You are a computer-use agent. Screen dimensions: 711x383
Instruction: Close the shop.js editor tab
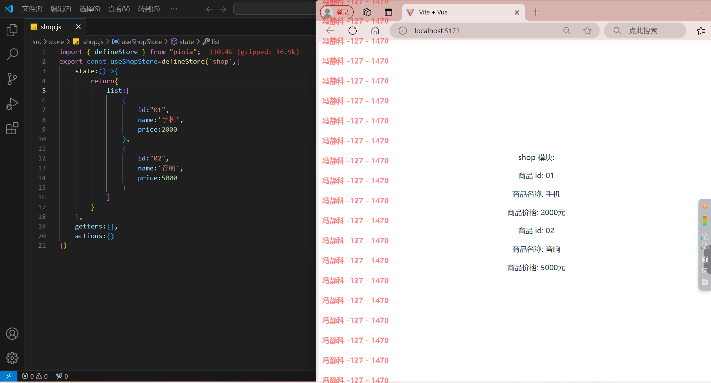(x=78, y=27)
